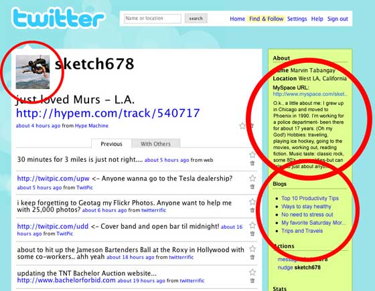Star the Tesla dealership tweet
375x291 pixels.
(252, 178)
